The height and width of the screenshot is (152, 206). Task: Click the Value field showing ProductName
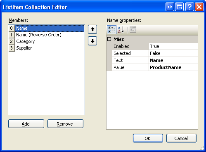tap(173, 67)
